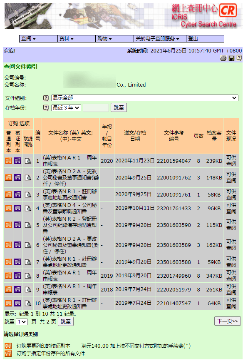This screenshot has width=243, height=361.
Task: Click cart icon for 订购于指定年份存档的所有文件
Action: coord(8,354)
